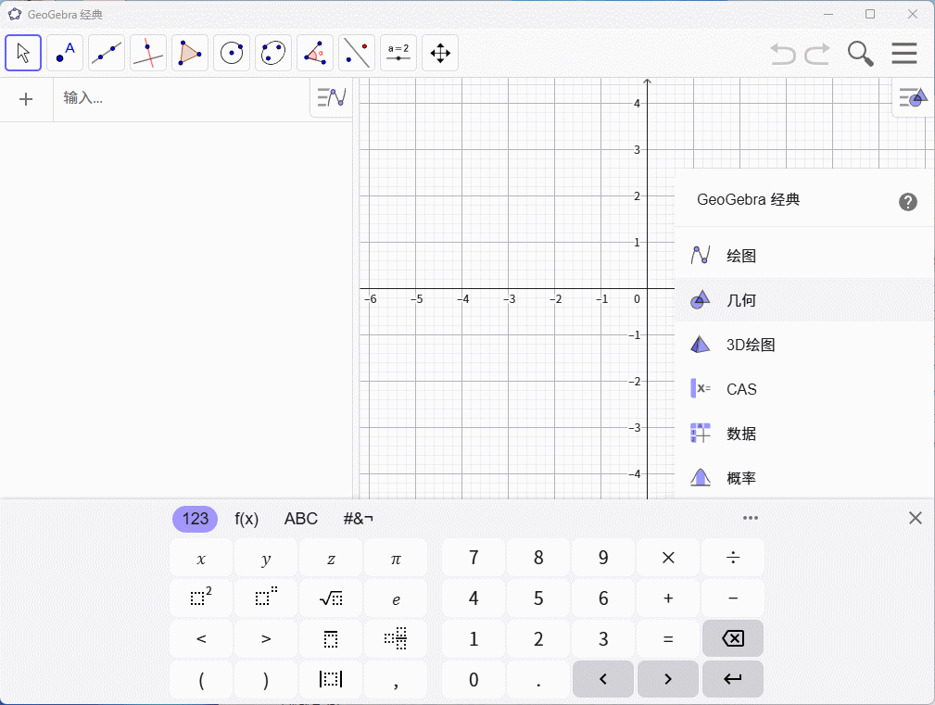935x705 pixels.
Task: Tap the number 7 key
Action: pyautogui.click(x=474, y=558)
